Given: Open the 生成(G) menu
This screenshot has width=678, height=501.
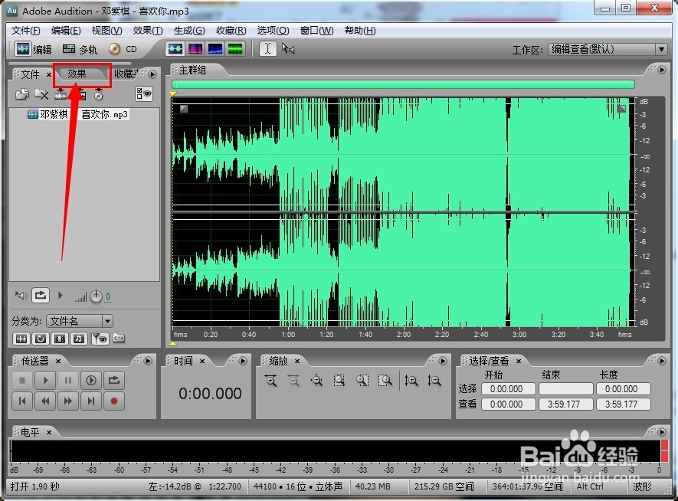Looking at the screenshot, I should click(189, 30).
